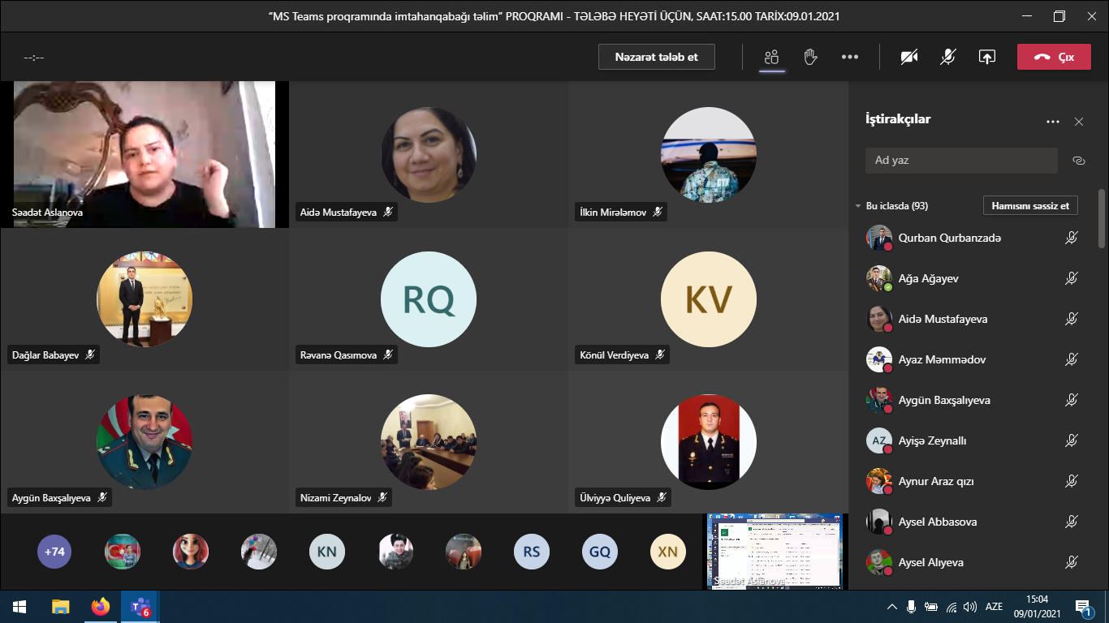The height and width of the screenshot is (623, 1109).
Task: Copy the meeting join link icon
Action: [1079, 161]
